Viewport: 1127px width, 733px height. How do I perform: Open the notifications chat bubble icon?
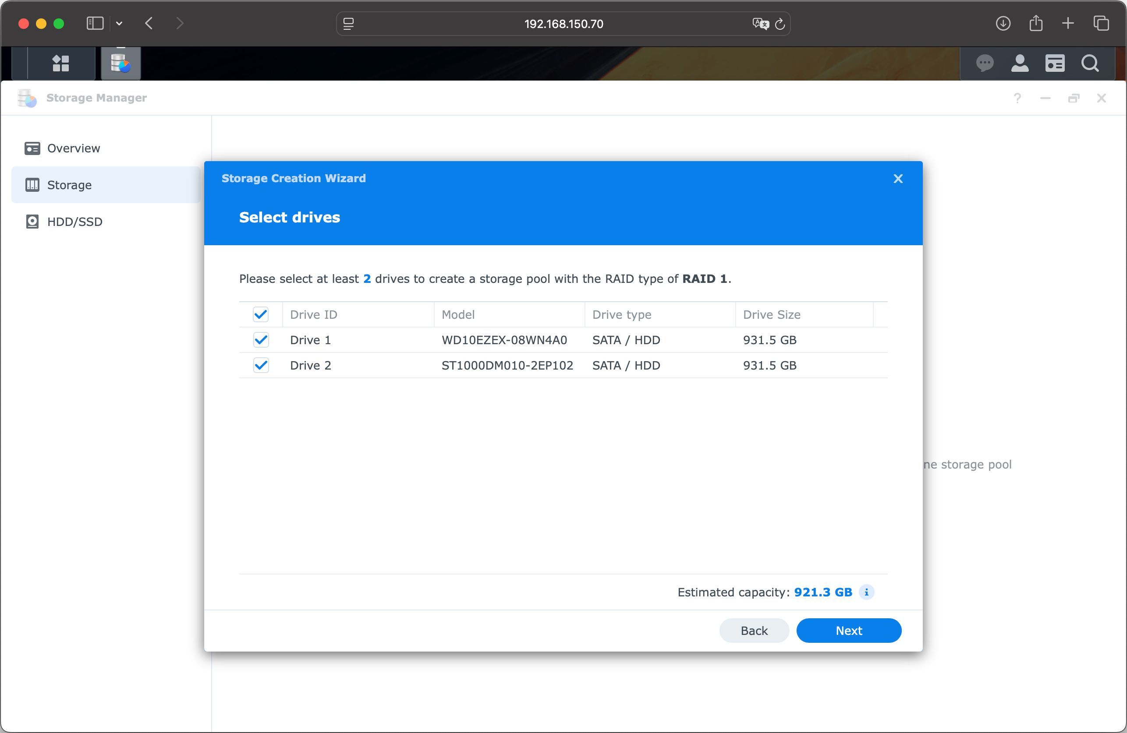coord(985,63)
